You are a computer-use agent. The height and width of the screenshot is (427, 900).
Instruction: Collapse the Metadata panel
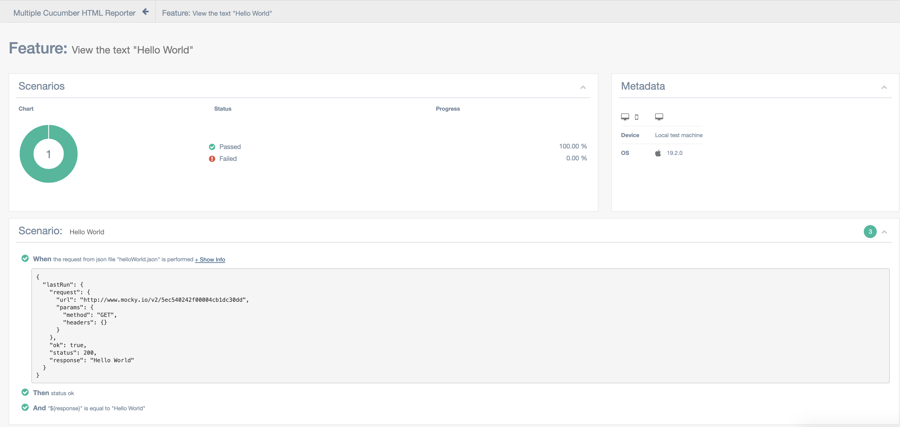pos(884,87)
